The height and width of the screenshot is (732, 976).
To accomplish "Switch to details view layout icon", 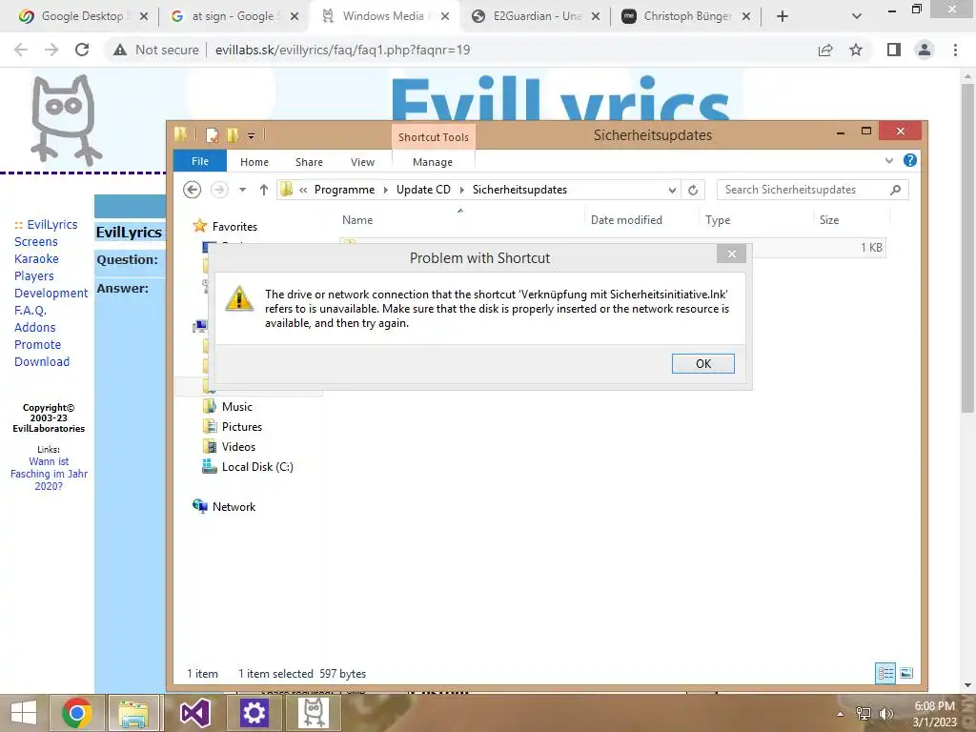I will pyautogui.click(x=885, y=673).
